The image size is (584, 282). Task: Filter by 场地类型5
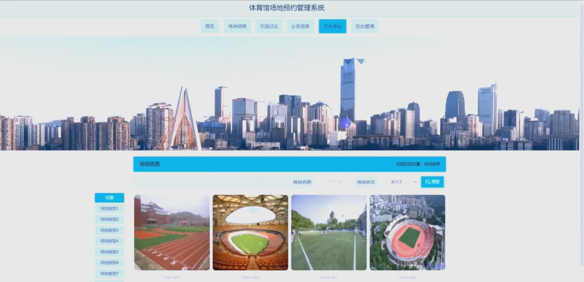(x=109, y=252)
